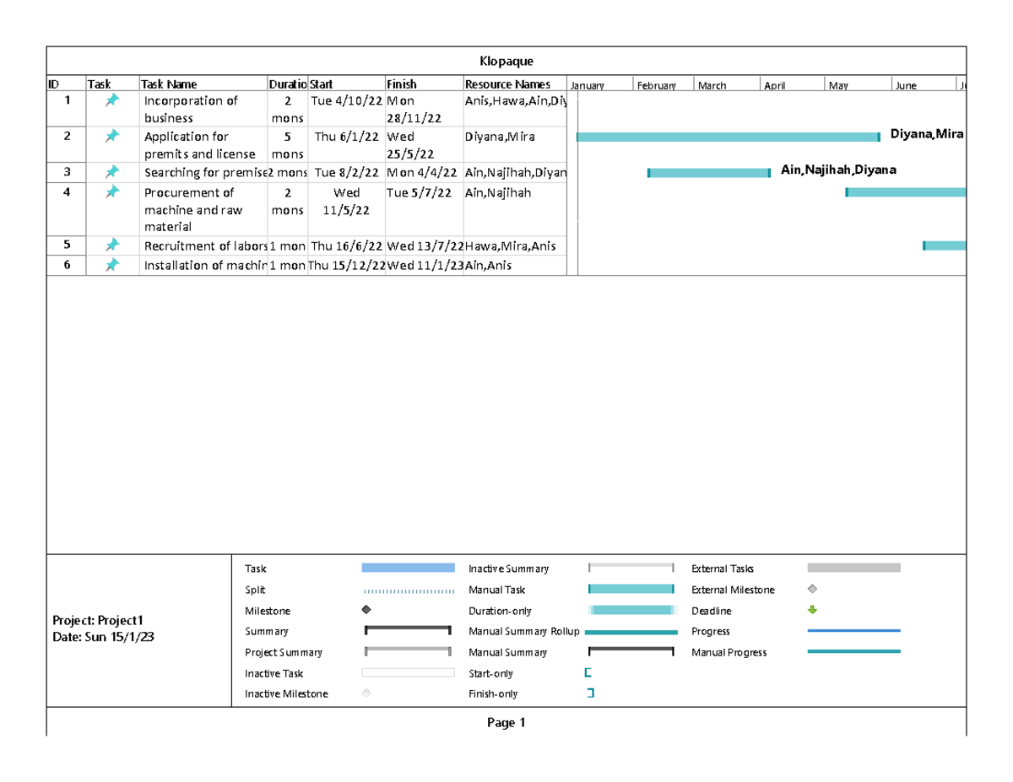This screenshot has height=782, width=1013.
Task: Click the pin icon for Installation of machine
Action: [111, 264]
